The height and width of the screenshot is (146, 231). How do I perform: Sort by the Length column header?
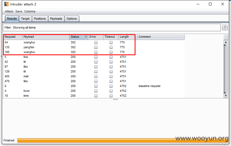coord(128,37)
